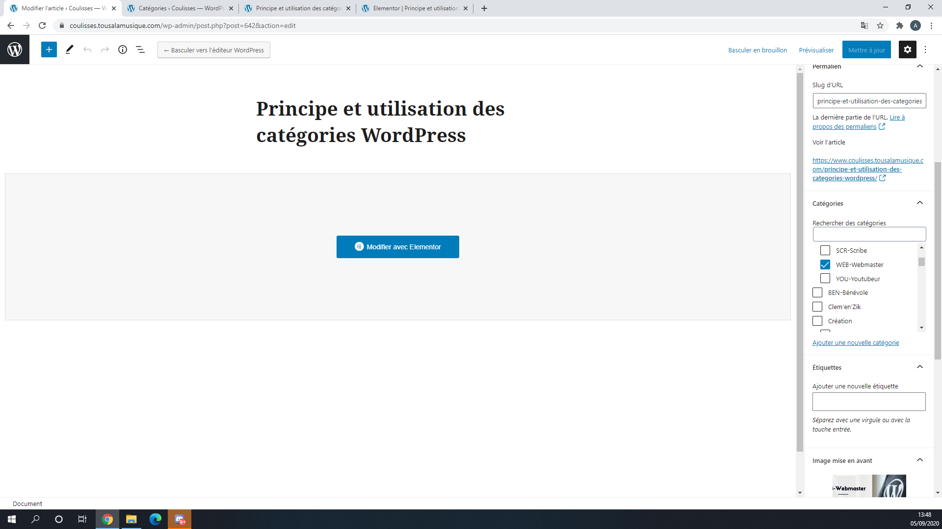This screenshot has width=942, height=529.
Task: Open the three-dot options menu
Action: (x=925, y=49)
